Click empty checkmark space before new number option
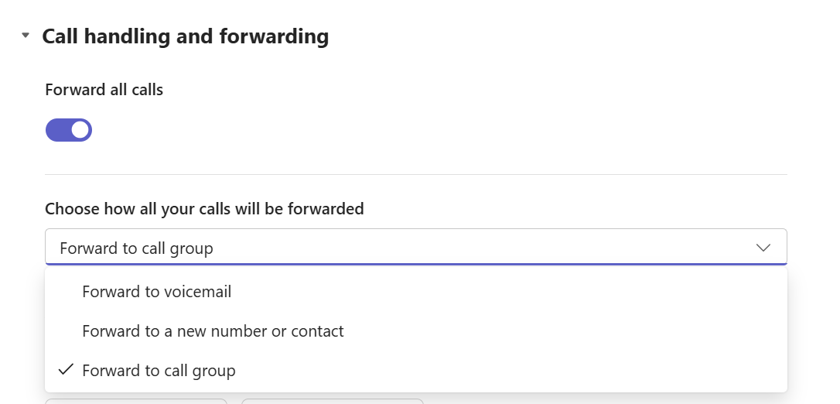 point(65,331)
